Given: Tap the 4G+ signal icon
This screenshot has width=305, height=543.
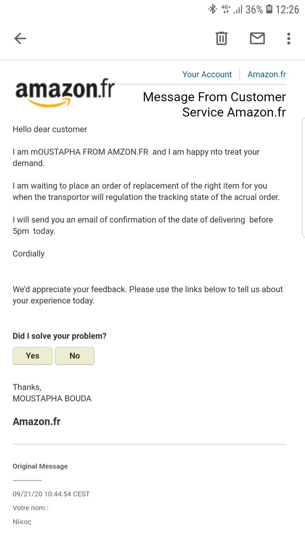Looking at the screenshot, I should pyautogui.click(x=226, y=9).
